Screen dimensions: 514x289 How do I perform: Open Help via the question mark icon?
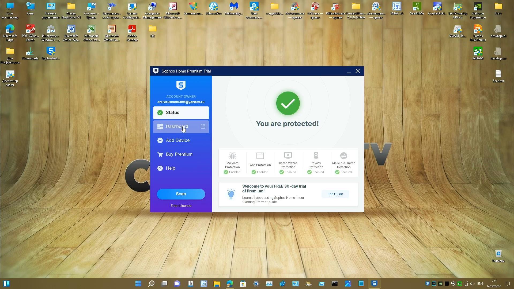pyautogui.click(x=160, y=168)
